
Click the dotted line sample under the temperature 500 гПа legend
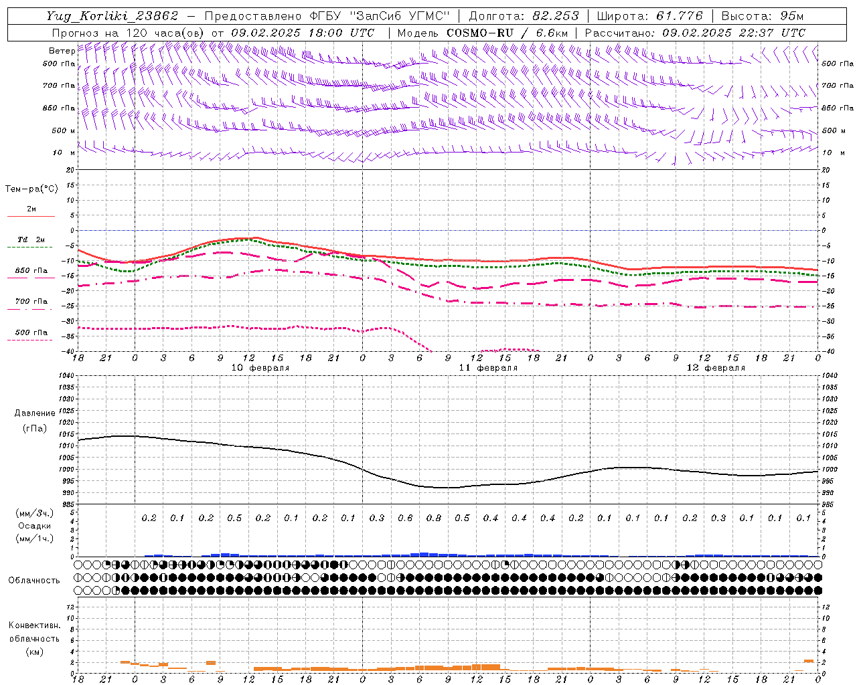coord(30,340)
